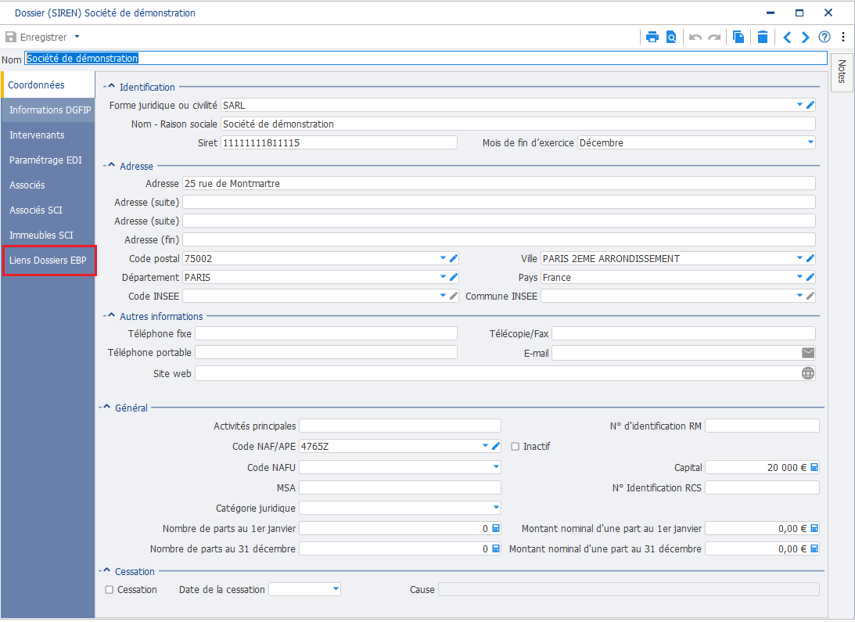The image size is (855, 622).
Task: Edit Département with its pencil icon
Action: coord(454,277)
